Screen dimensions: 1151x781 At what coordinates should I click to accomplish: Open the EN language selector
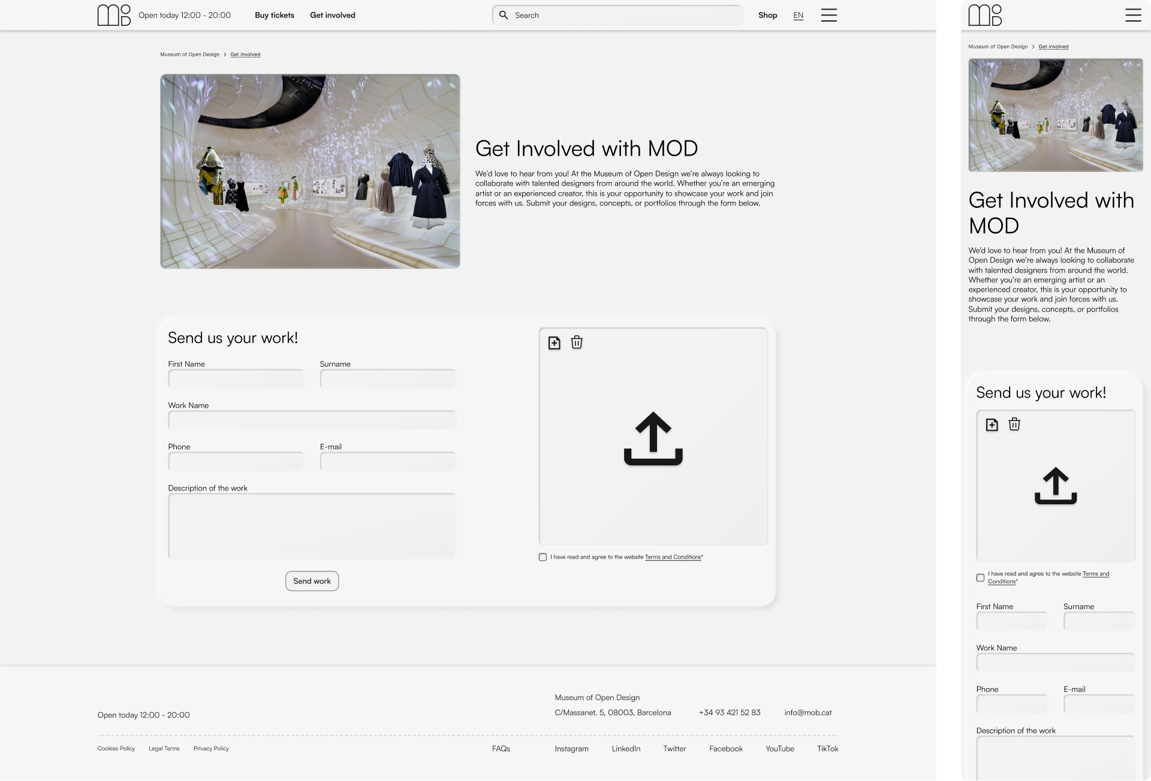point(798,16)
